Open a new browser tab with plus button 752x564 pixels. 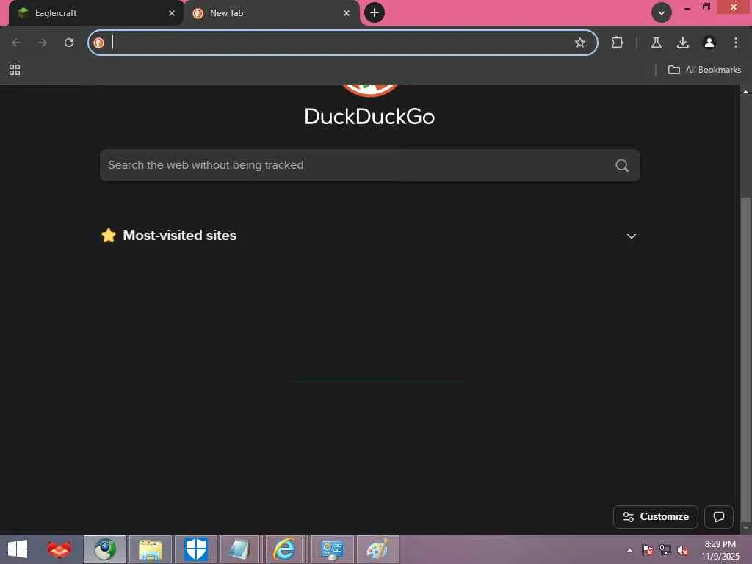[374, 12]
